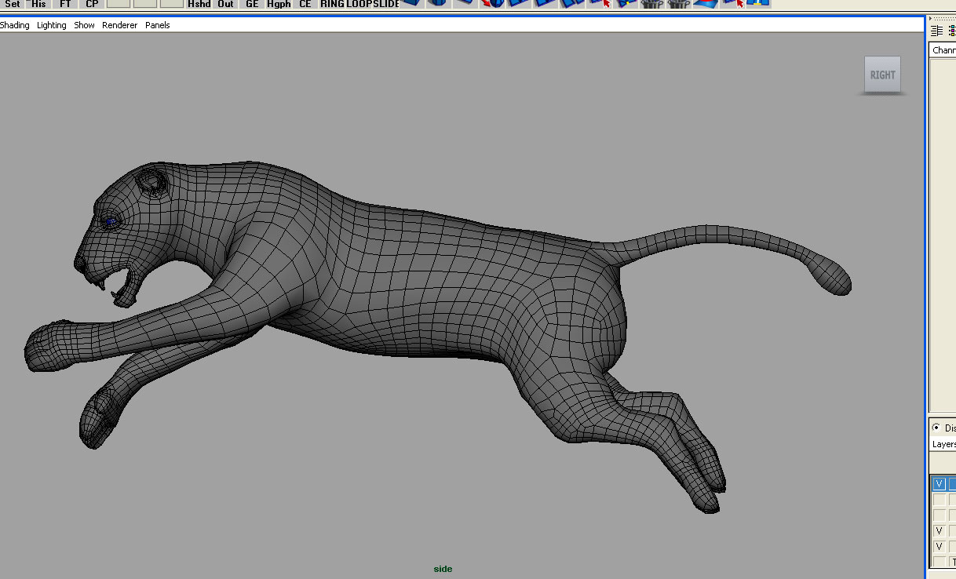Select the RING shelf tool
The image size is (956, 579).
[332, 4]
